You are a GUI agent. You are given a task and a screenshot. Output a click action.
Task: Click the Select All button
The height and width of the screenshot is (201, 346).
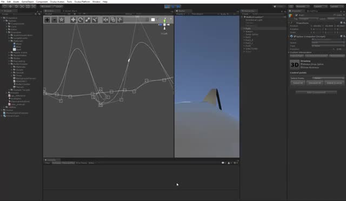298,83
